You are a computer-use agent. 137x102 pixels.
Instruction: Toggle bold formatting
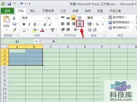click(24, 24)
